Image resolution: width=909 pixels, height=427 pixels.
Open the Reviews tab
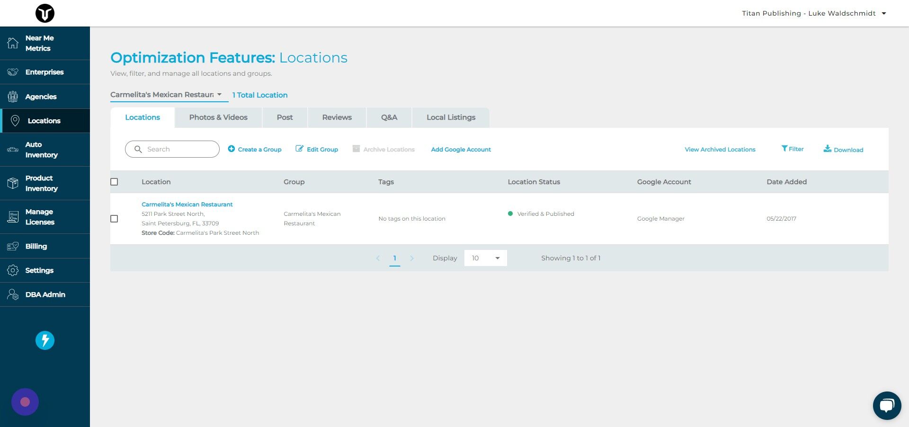337,117
